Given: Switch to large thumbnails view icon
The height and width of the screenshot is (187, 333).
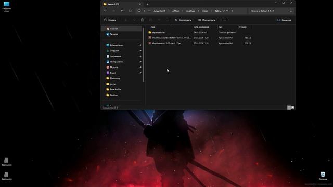Looking at the screenshot, I should pyautogui.click(x=292, y=108).
